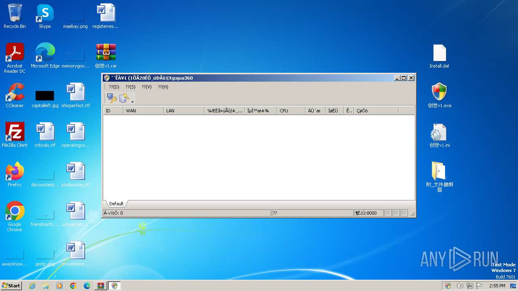Open the 附_文件捆绑器 folder
This screenshot has height=291, width=518.
tap(439, 177)
